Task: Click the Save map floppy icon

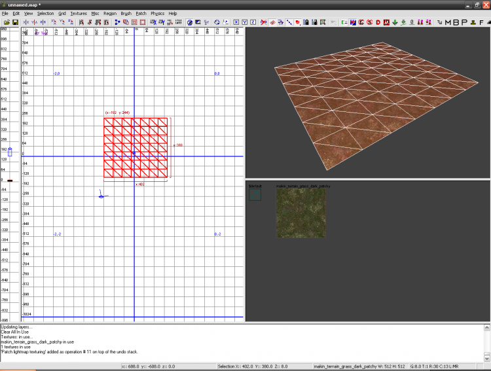Action: 14,22
